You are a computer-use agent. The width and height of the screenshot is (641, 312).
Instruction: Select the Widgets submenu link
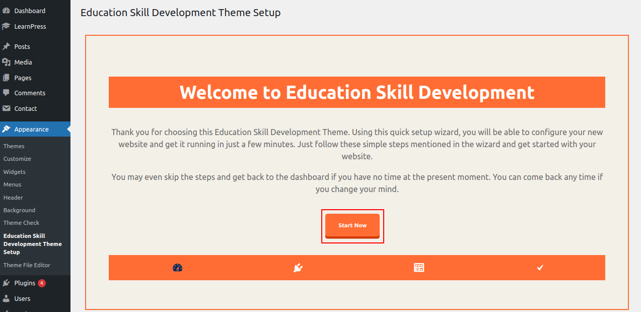point(15,172)
